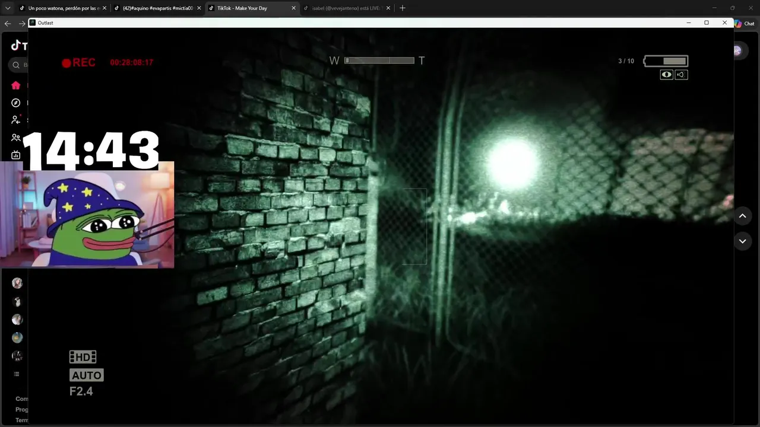Viewport: 760px width, 427px height.
Task: Click the F2.4 aperture readout
Action: coord(81,391)
